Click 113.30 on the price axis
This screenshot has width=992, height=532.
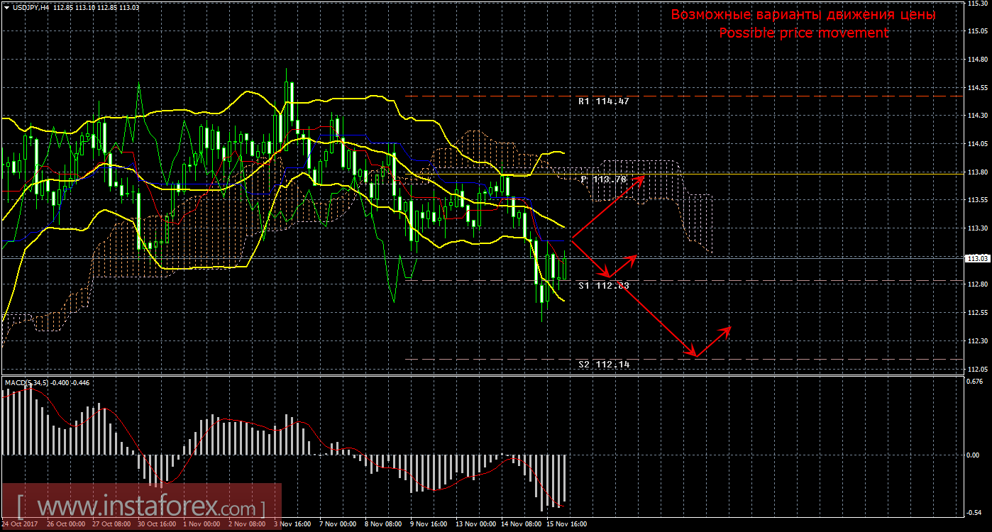[977, 228]
